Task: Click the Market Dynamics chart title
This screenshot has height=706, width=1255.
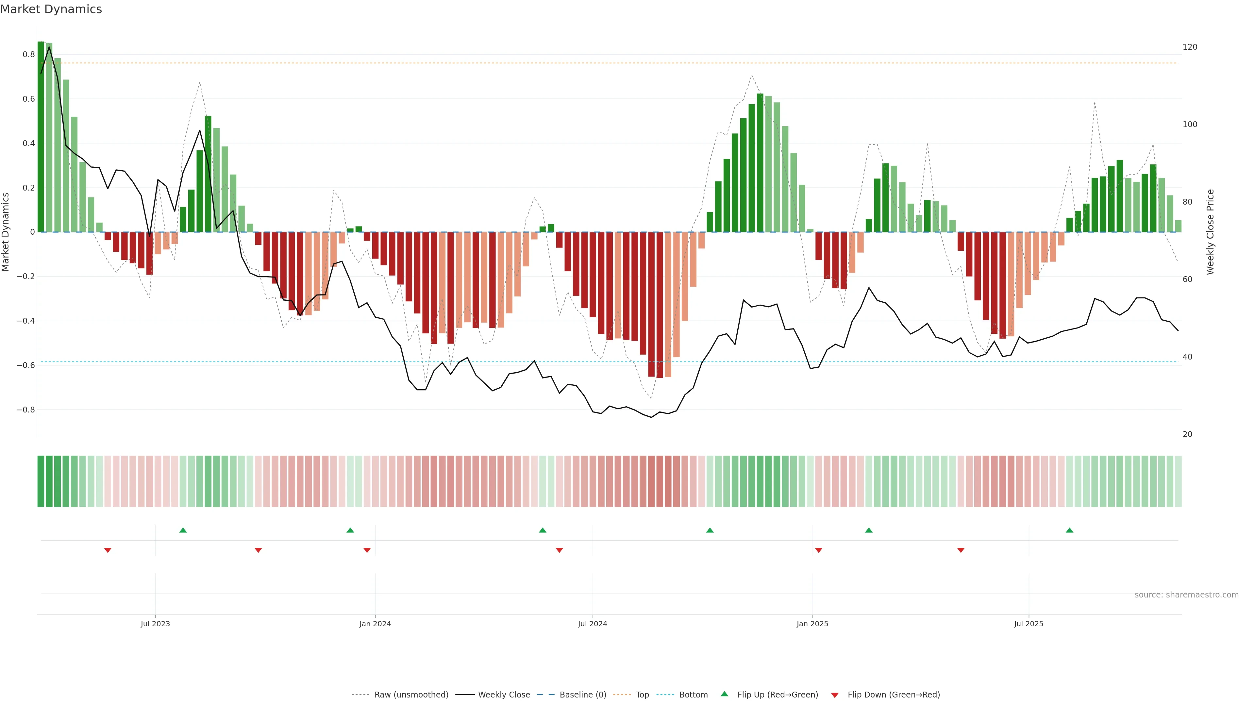Action: coord(51,9)
